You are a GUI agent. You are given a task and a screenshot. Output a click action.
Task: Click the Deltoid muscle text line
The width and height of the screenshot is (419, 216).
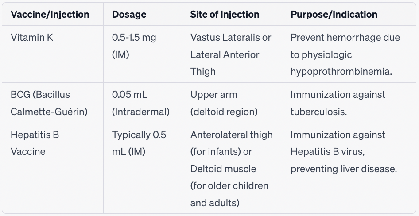point(223,169)
